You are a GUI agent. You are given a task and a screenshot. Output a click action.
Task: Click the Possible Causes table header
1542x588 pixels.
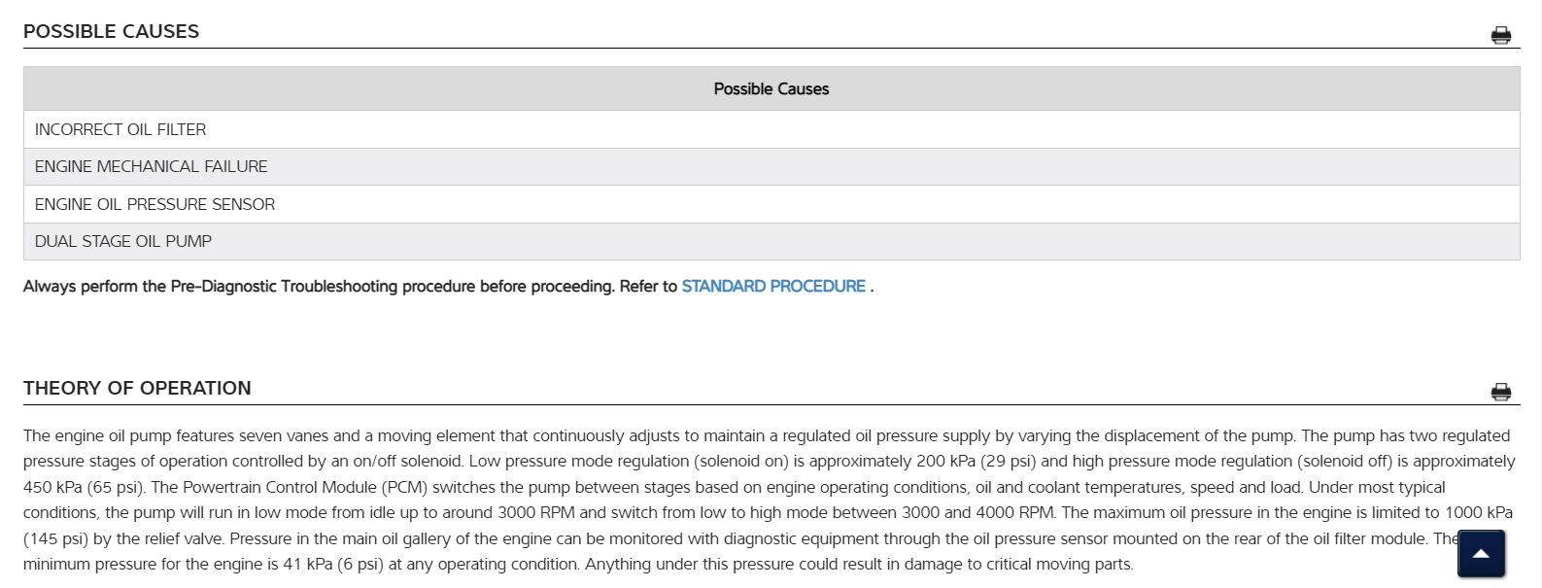pos(771,89)
